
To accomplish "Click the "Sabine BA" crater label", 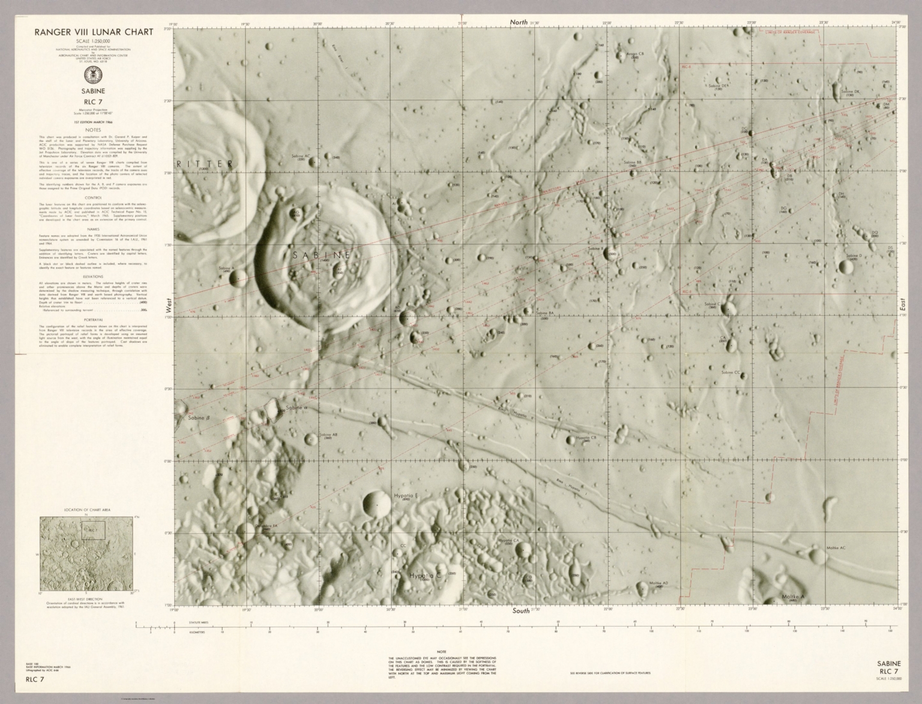I will 545,314.
